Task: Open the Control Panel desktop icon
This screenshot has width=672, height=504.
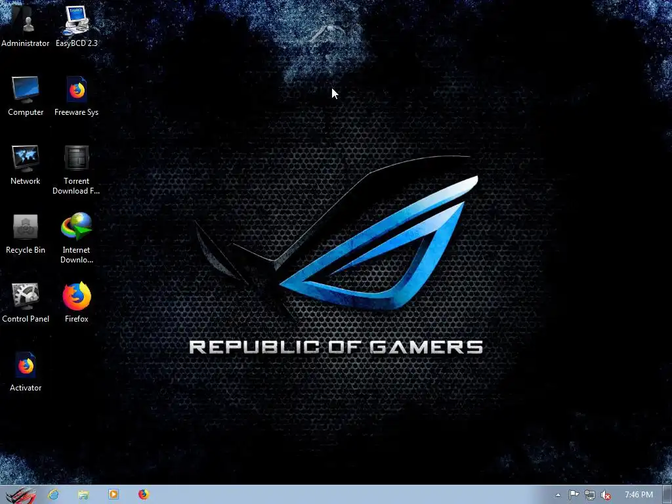Action: tap(26, 303)
